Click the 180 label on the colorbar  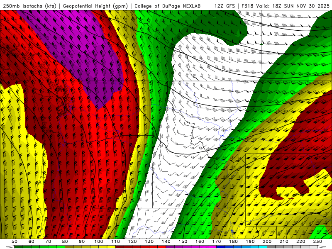[x=233, y=242]
